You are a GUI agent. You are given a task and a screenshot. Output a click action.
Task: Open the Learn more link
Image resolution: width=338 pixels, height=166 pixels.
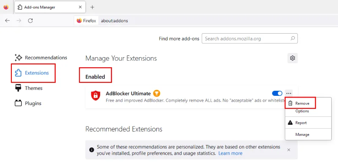click(x=230, y=153)
